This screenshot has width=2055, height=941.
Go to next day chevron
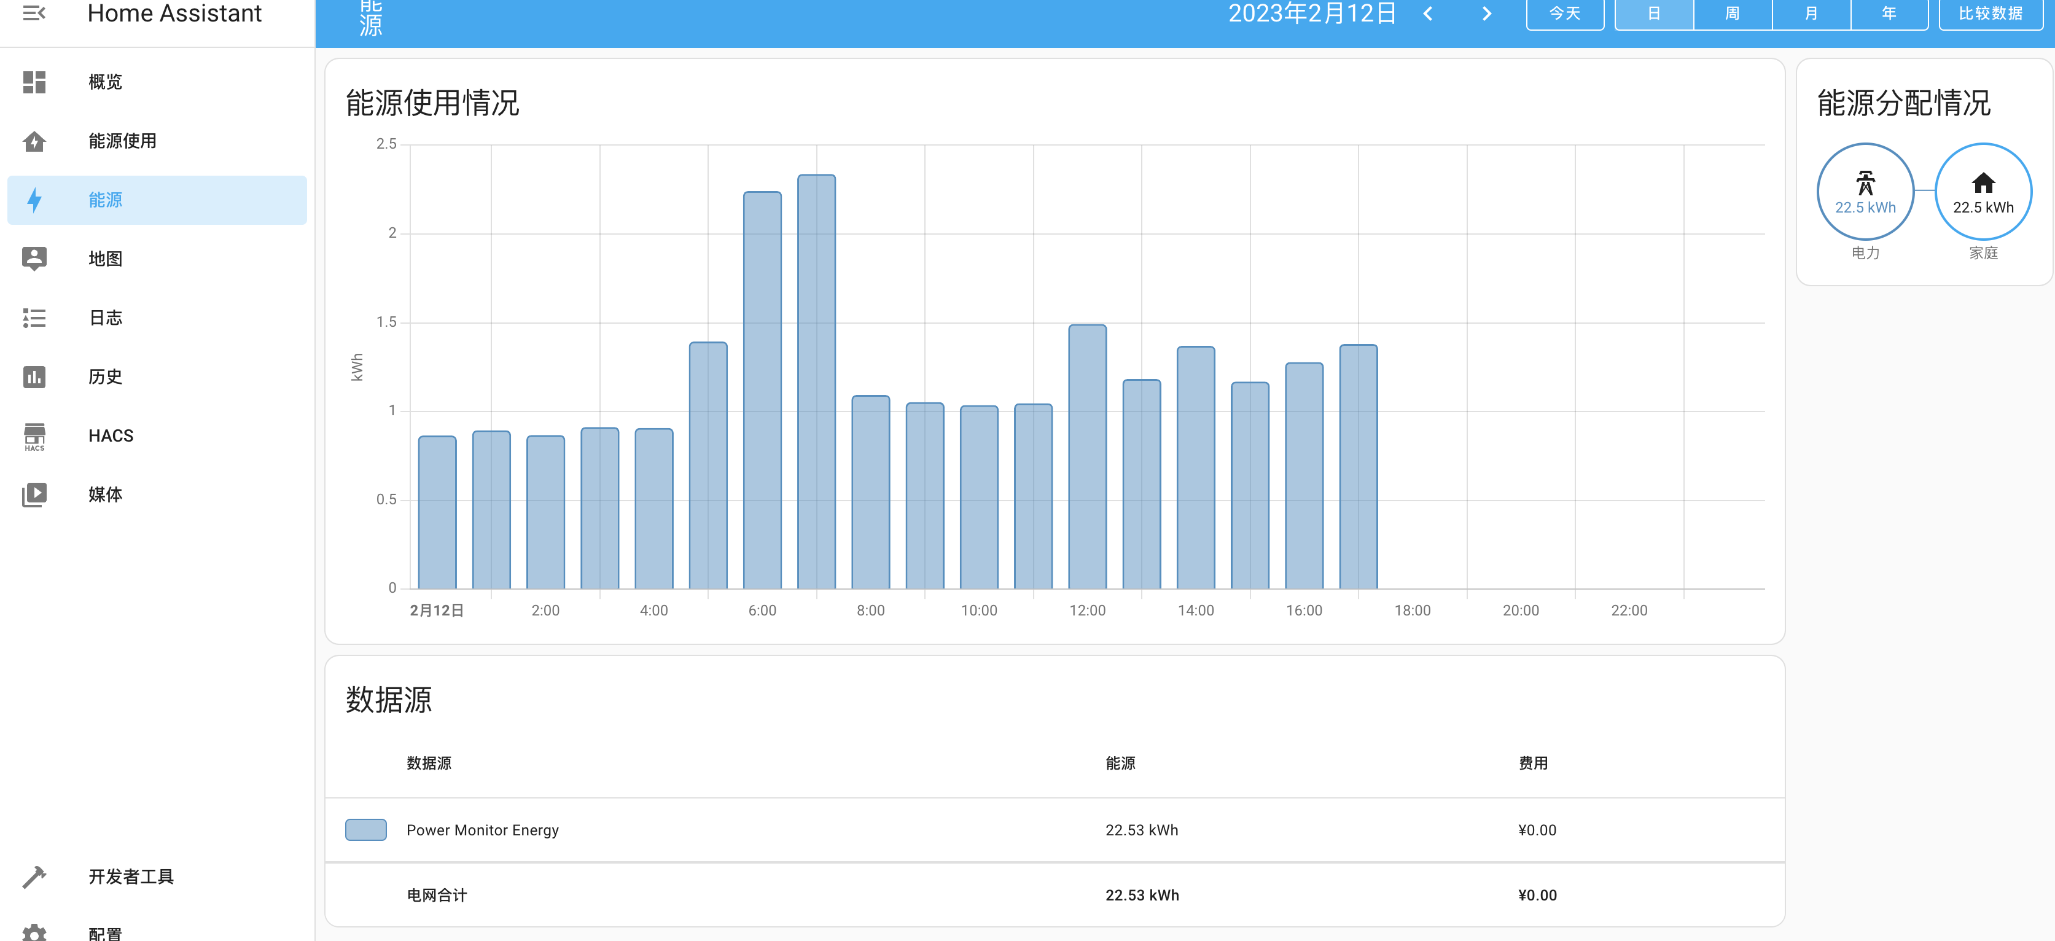point(1486,14)
